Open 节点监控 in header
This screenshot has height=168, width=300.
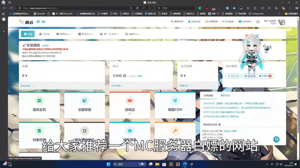pyautogui.click(x=228, y=22)
